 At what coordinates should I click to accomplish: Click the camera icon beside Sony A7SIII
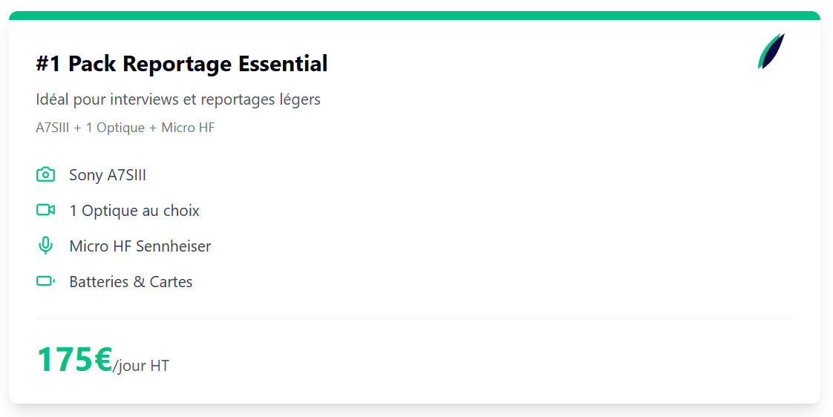coord(45,174)
